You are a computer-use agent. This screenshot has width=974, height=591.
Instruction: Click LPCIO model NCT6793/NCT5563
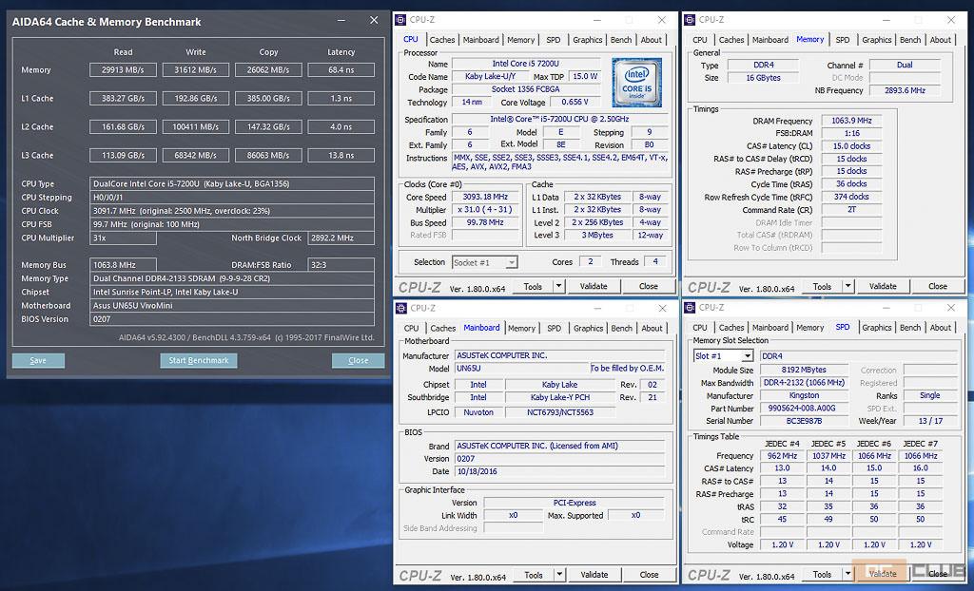(x=560, y=412)
